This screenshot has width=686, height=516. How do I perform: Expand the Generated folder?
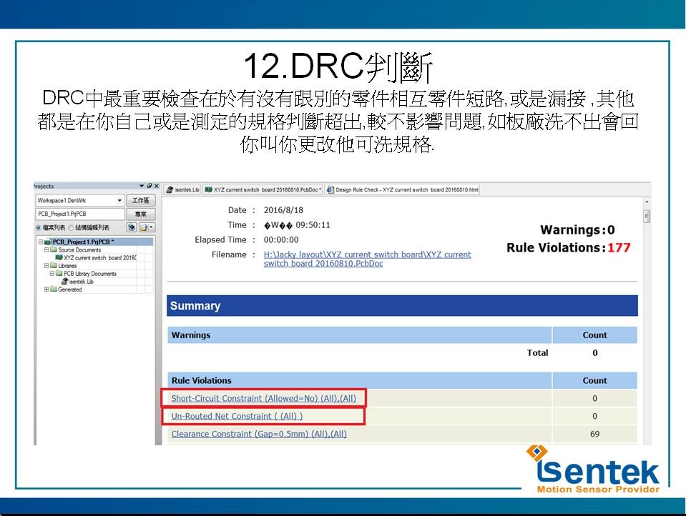pyautogui.click(x=46, y=289)
